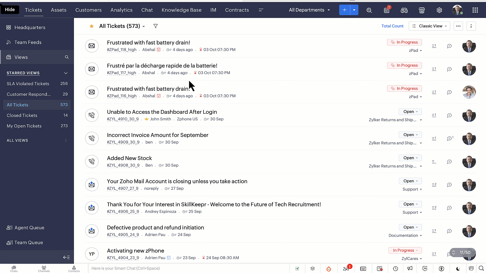Screen dimensions: 486x273
Task: Open the setup gear icon
Action: pos(439,10)
